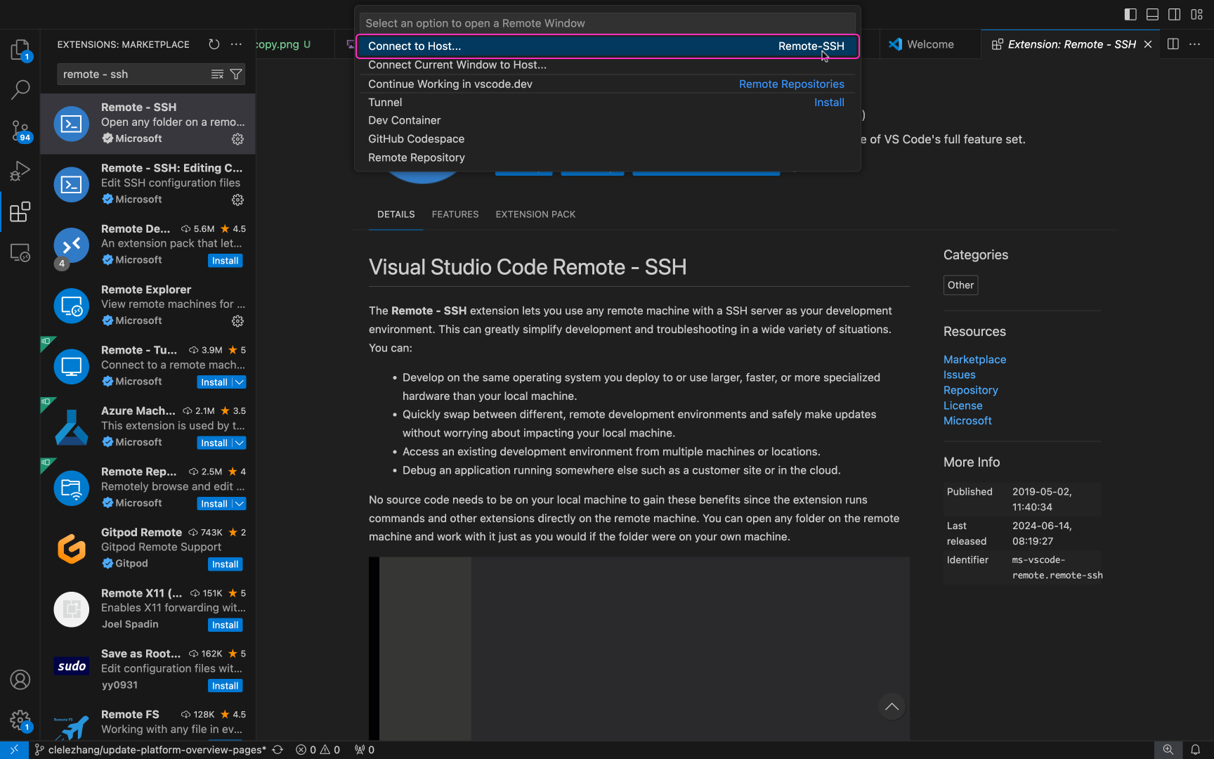
Task: Switch to the EXTENSION PACK tab
Action: pos(535,214)
